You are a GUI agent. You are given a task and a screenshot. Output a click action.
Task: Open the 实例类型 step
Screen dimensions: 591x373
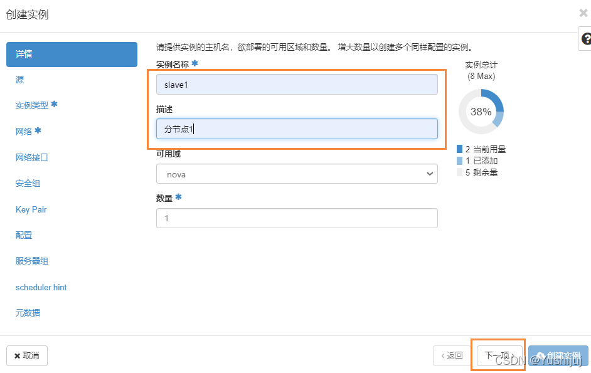pos(33,105)
